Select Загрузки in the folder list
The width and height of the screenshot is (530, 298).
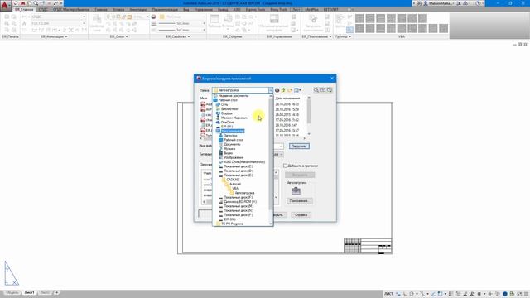(x=230, y=136)
